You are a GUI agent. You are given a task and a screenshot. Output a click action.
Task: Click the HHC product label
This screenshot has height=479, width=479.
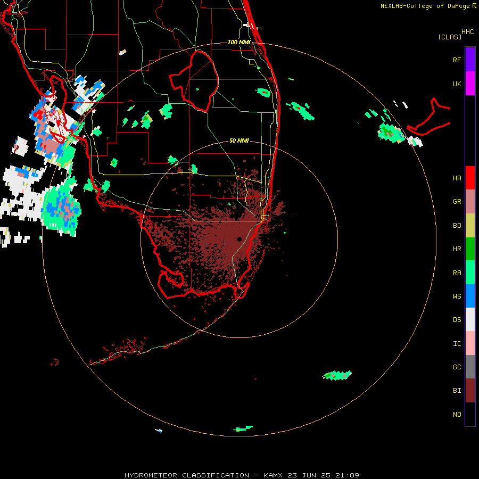pos(468,32)
